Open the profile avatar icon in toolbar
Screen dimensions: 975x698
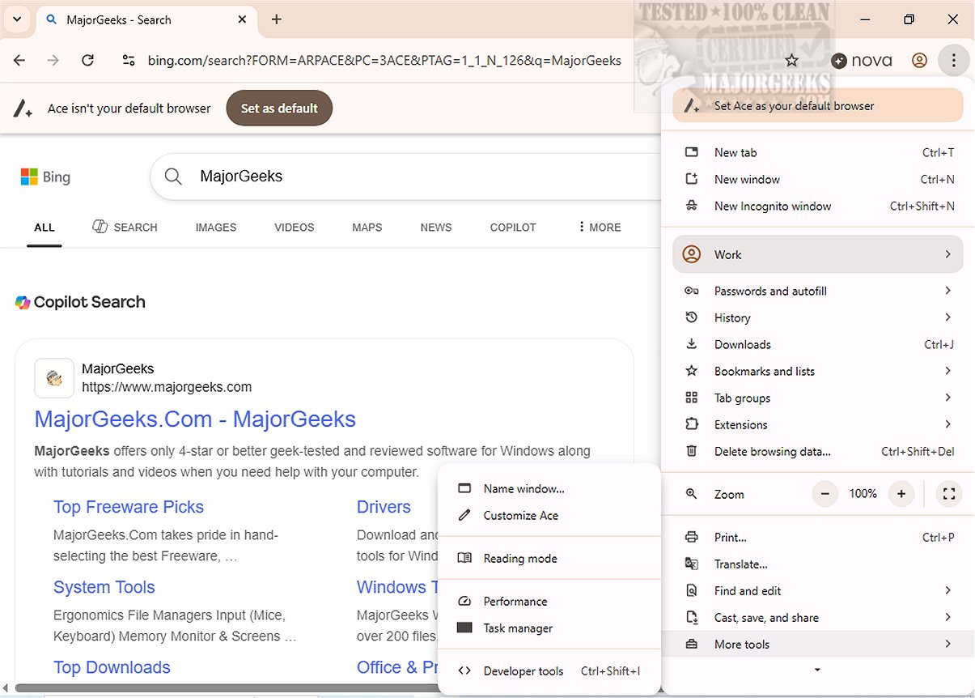click(919, 60)
